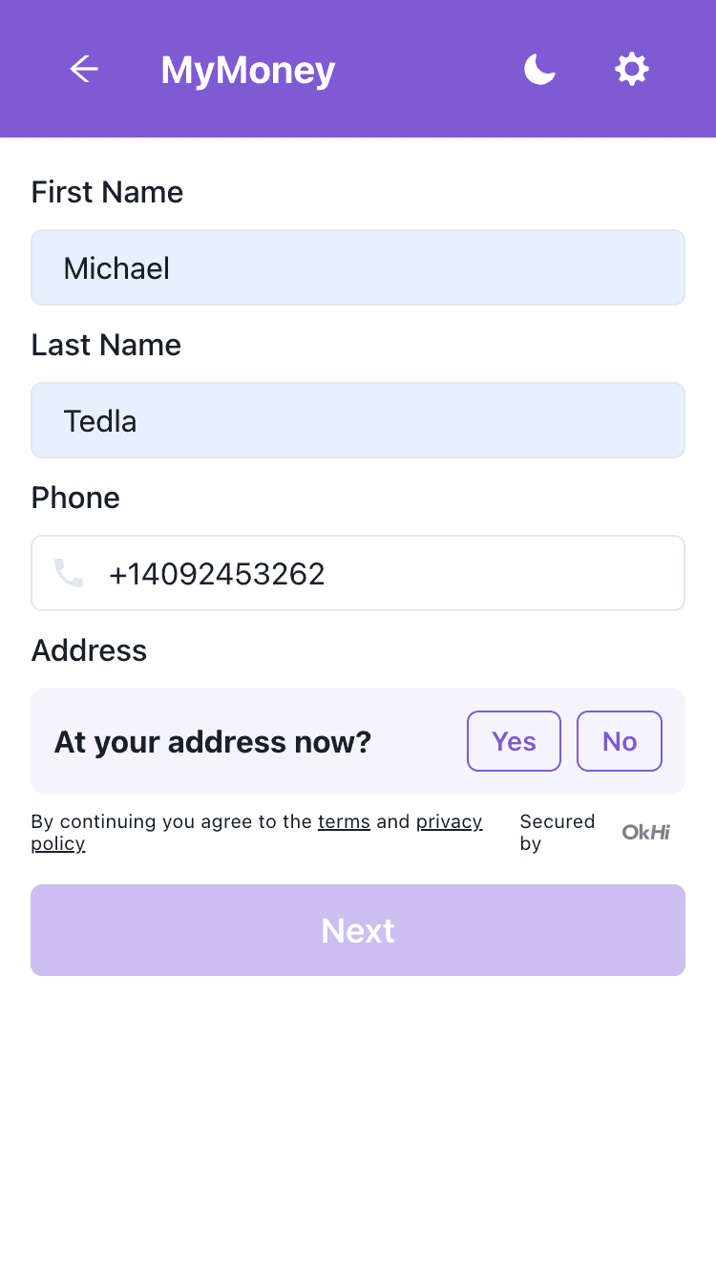The width and height of the screenshot is (716, 1274).
Task: Click the Phone label text
Action: point(75,498)
